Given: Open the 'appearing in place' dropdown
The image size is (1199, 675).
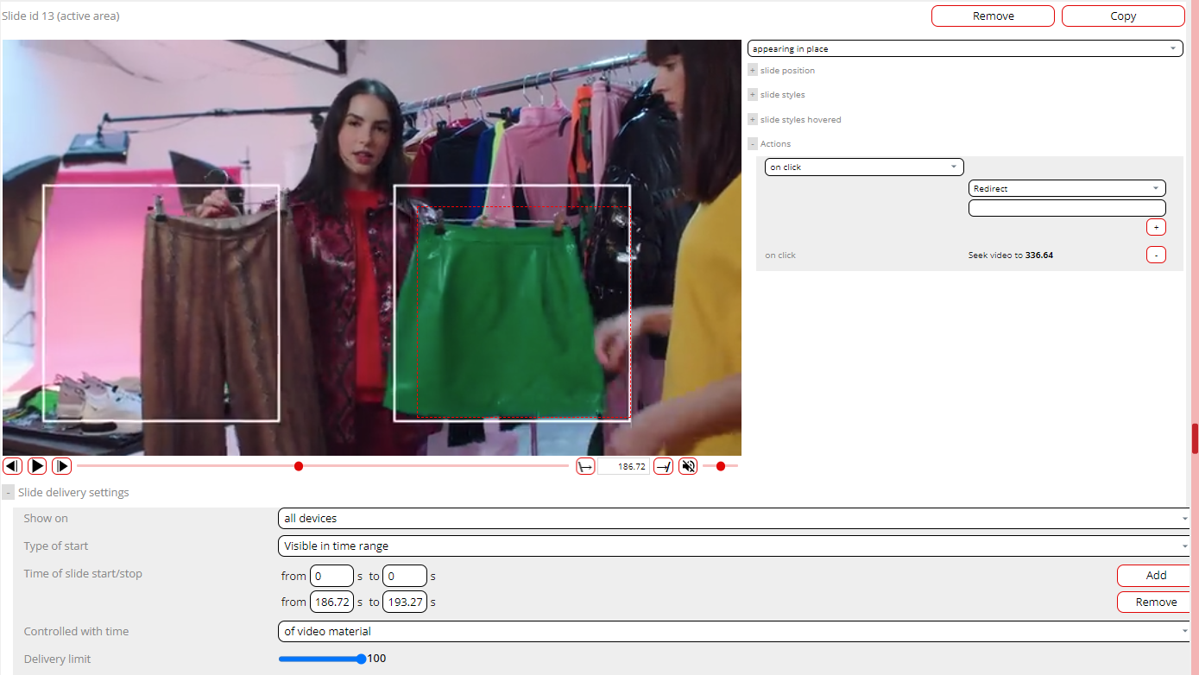Looking at the screenshot, I should coord(964,49).
